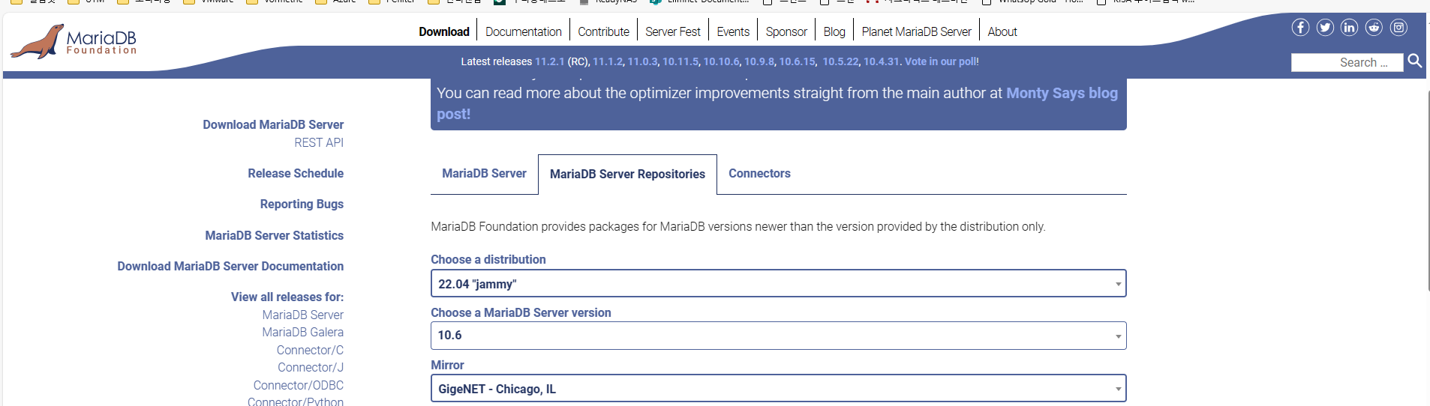Open the 11.2.1 release link
This screenshot has width=1430, height=406.
(x=549, y=61)
